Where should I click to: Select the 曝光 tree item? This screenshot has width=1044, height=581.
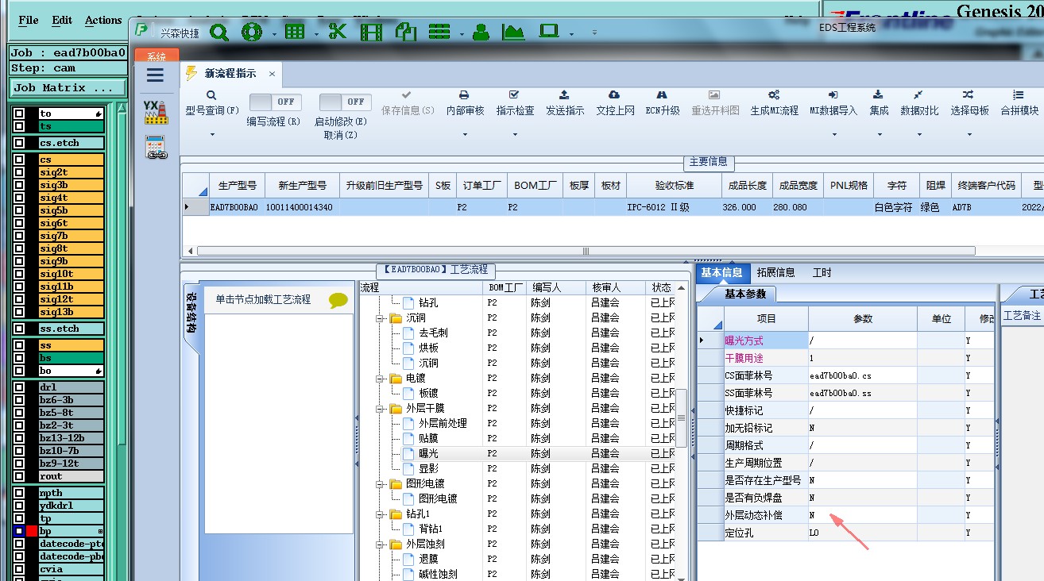(x=428, y=453)
